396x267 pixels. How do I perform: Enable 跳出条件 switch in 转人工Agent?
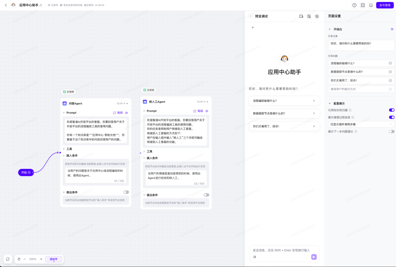[x=206, y=195]
